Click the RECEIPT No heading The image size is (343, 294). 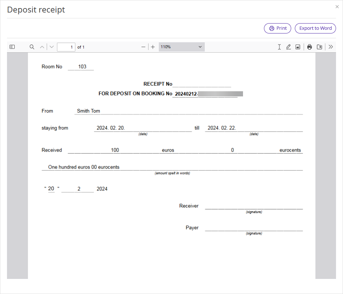click(158, 84)
